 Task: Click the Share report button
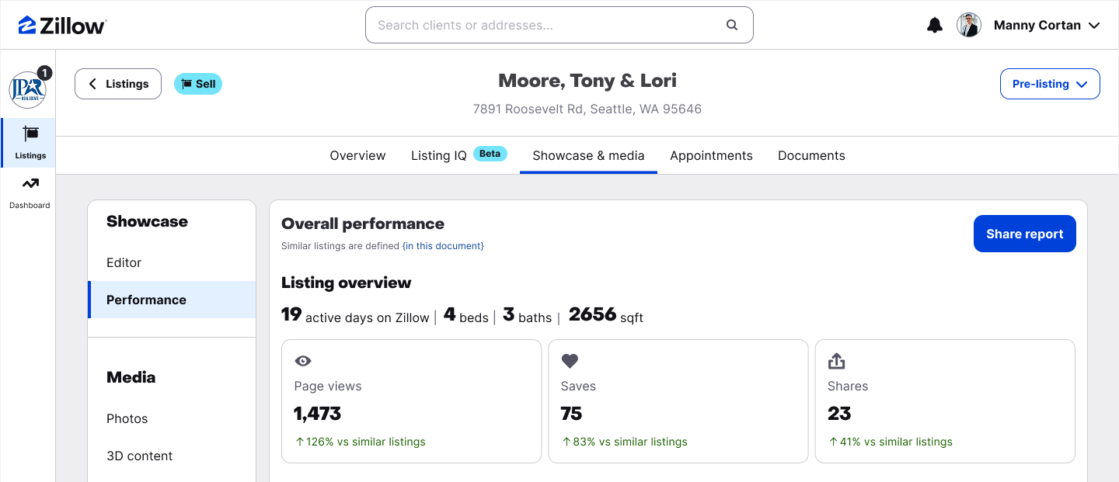(1024, 234)
